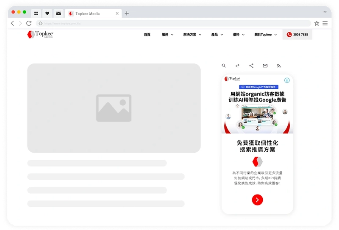Click the ad headline 用網站organic訪客數據

(257, 94)
